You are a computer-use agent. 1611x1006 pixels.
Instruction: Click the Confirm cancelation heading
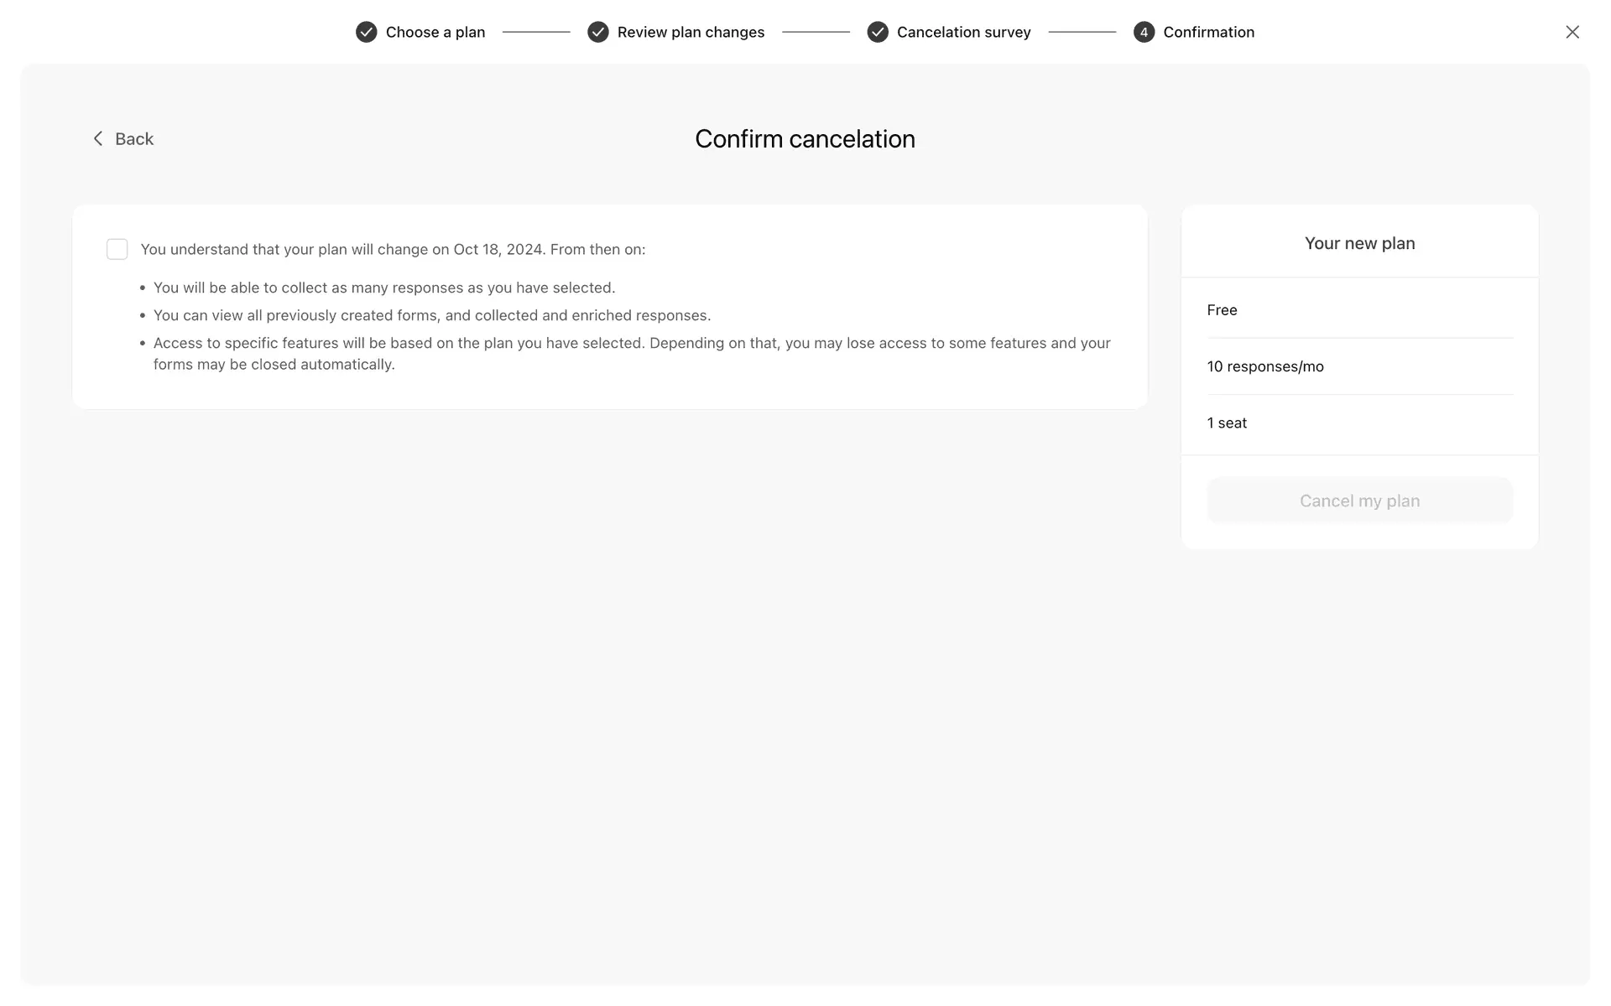804,139
